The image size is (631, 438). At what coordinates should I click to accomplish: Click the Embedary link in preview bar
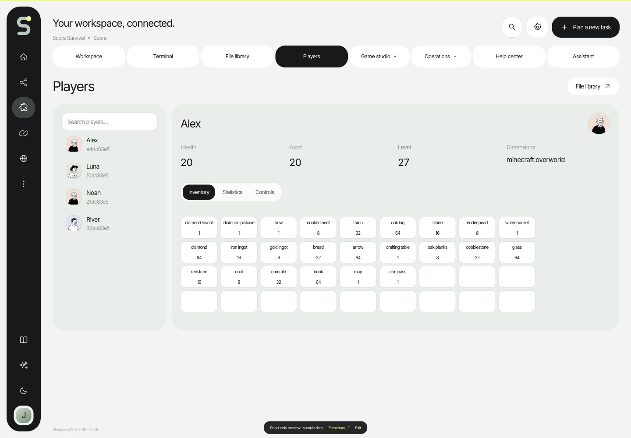pyautogui.click(x=339, y=428)
